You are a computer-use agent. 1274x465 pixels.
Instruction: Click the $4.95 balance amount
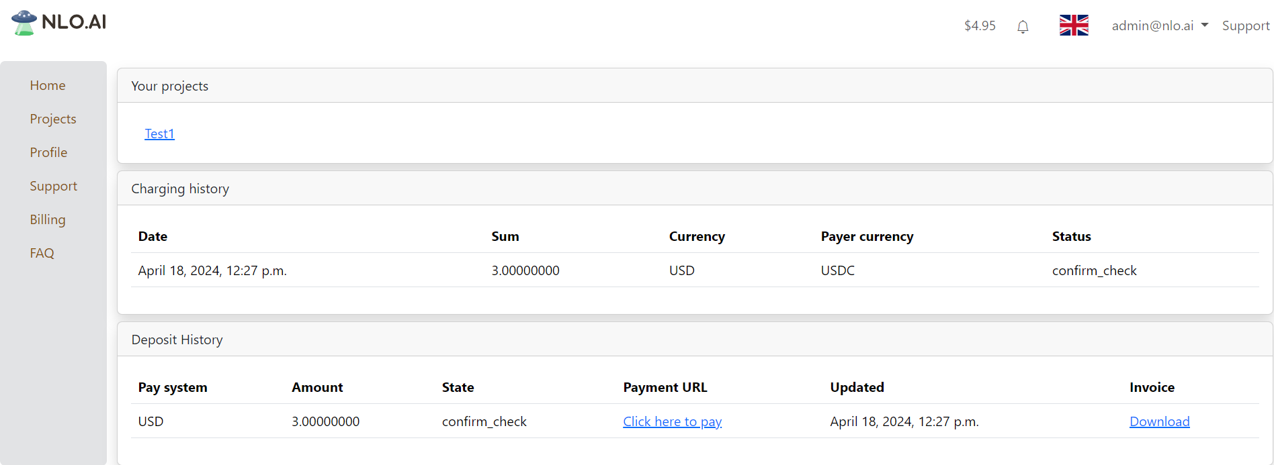click(980, 25)
